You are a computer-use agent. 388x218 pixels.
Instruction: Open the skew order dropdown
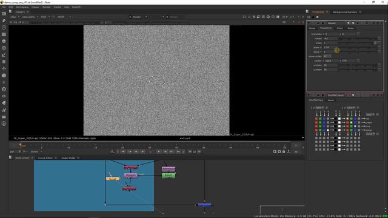(x=327, y=56)
